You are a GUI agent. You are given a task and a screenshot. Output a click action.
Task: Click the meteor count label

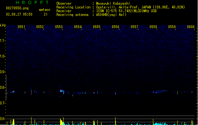(45, 10)
